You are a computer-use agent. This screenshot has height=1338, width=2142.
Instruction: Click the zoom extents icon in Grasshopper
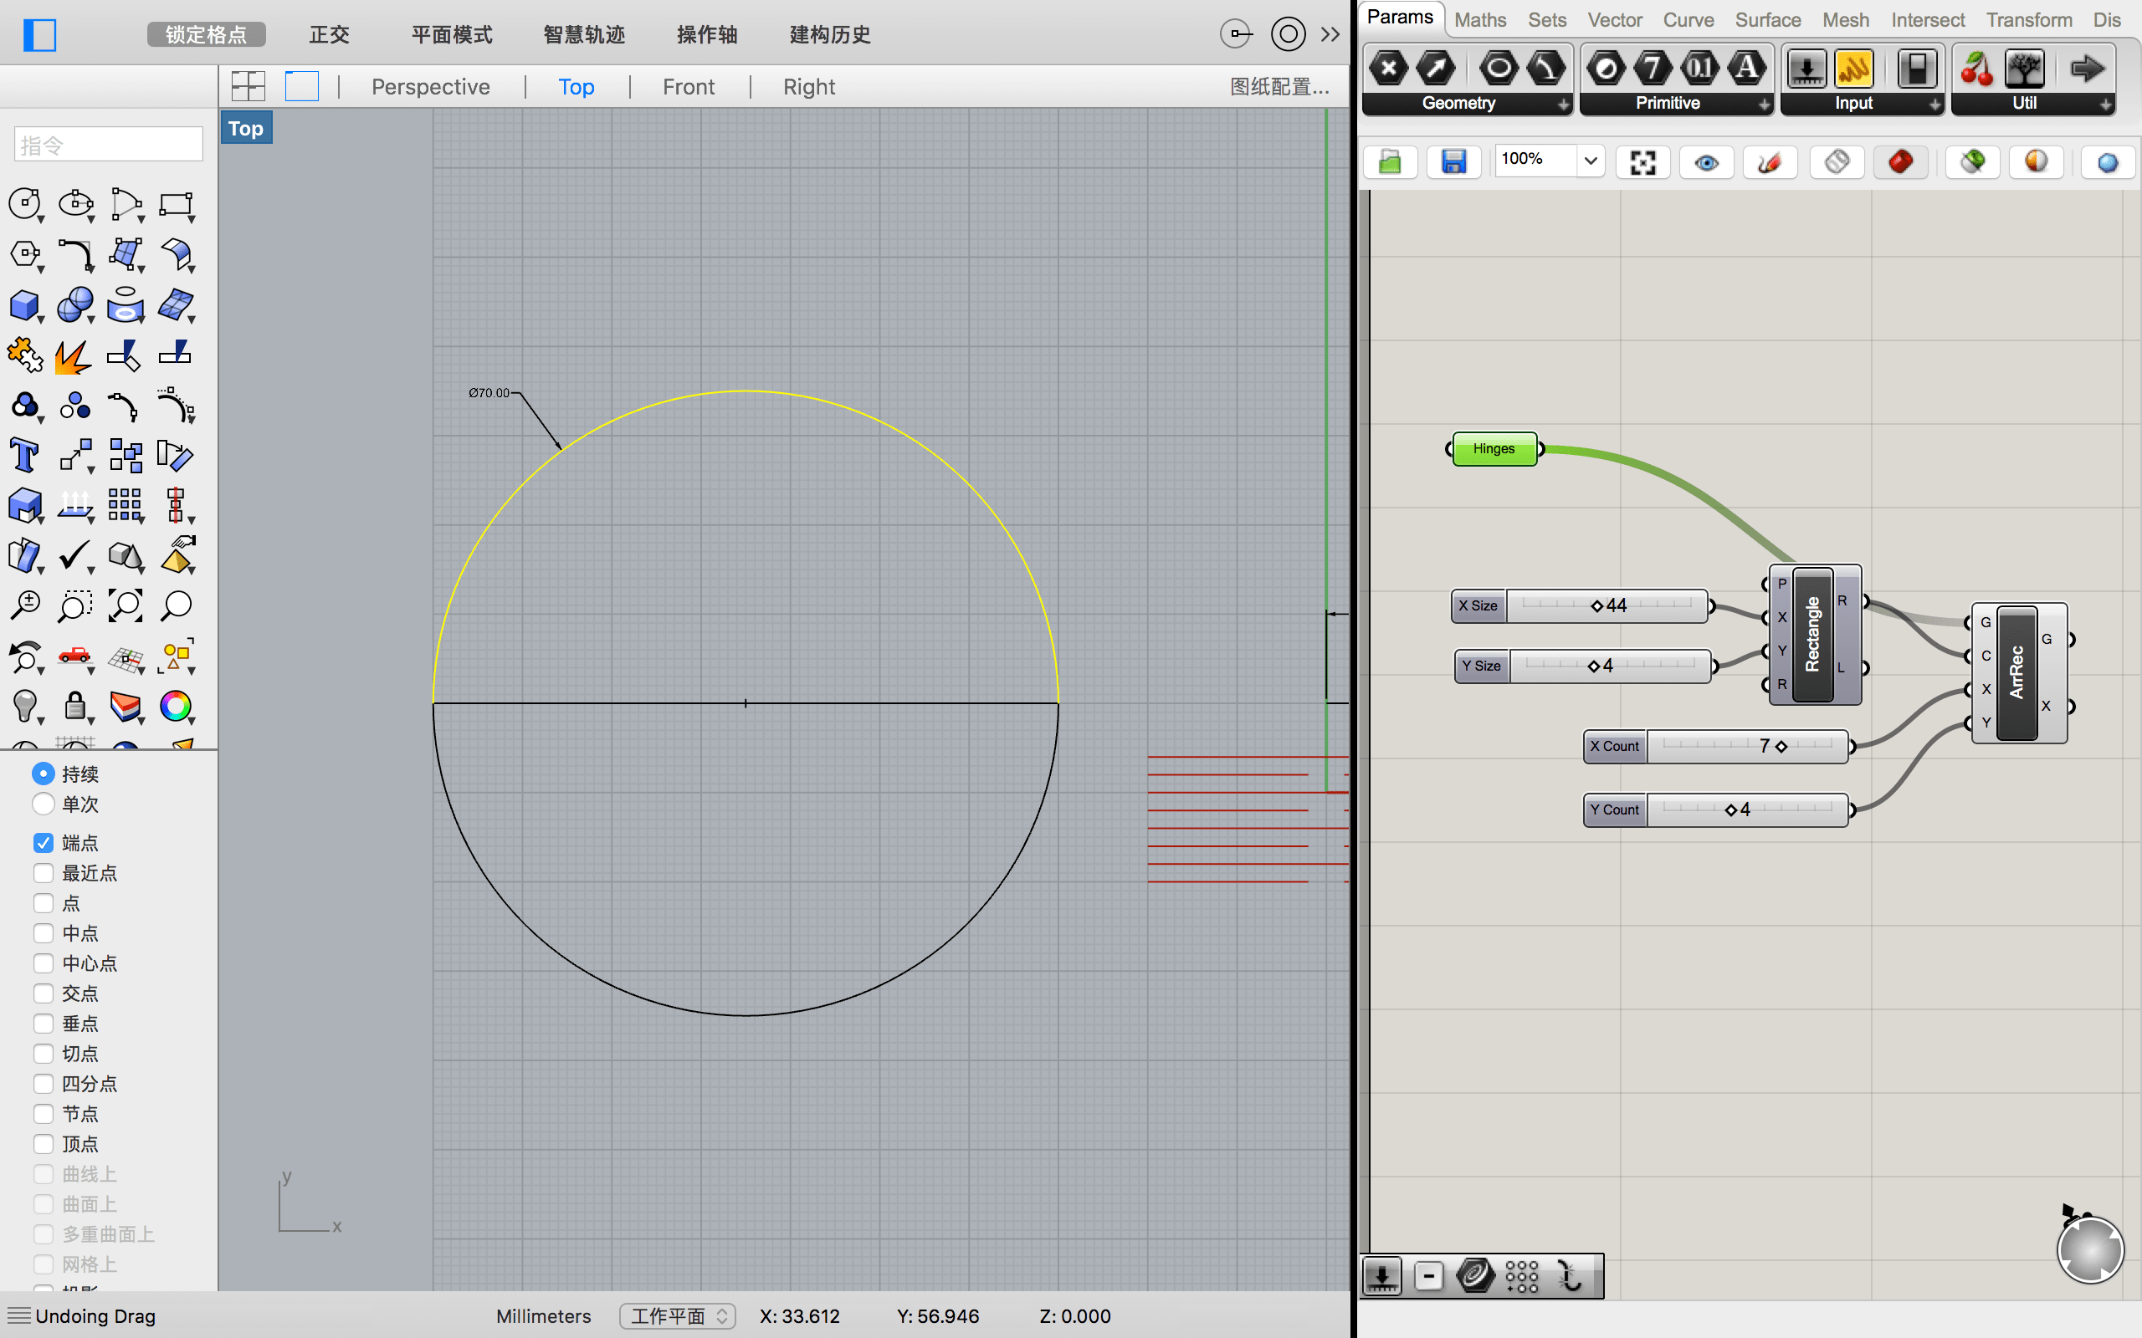1642,162
